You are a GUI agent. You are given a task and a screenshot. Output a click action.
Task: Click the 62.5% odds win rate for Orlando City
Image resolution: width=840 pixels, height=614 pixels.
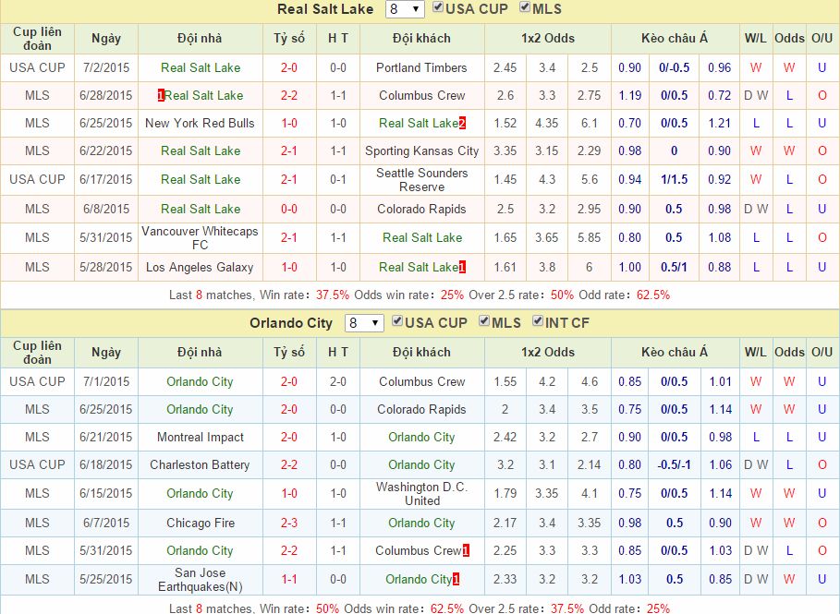(447, 608)
